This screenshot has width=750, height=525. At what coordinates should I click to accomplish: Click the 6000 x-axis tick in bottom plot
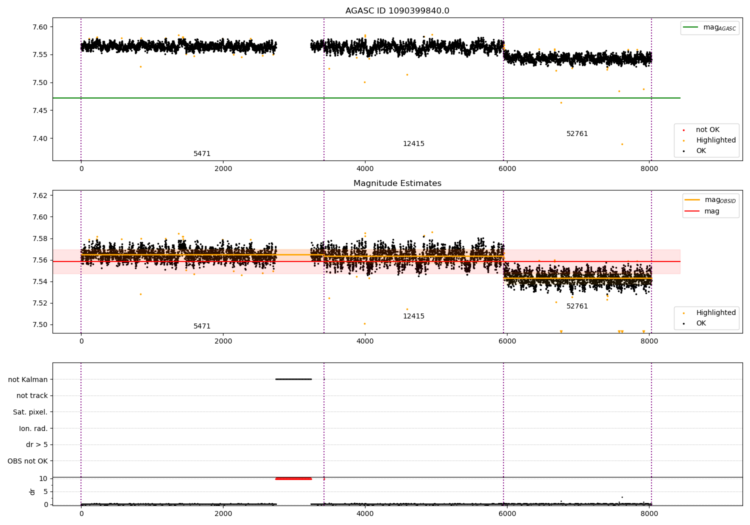point(507,513)
